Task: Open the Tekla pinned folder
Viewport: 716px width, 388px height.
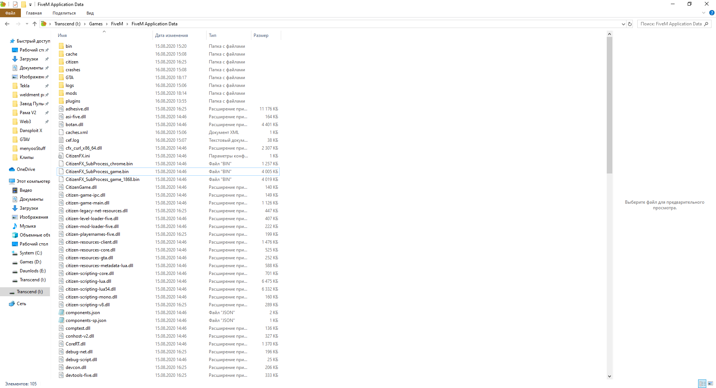Action: (x=25, y=86)
